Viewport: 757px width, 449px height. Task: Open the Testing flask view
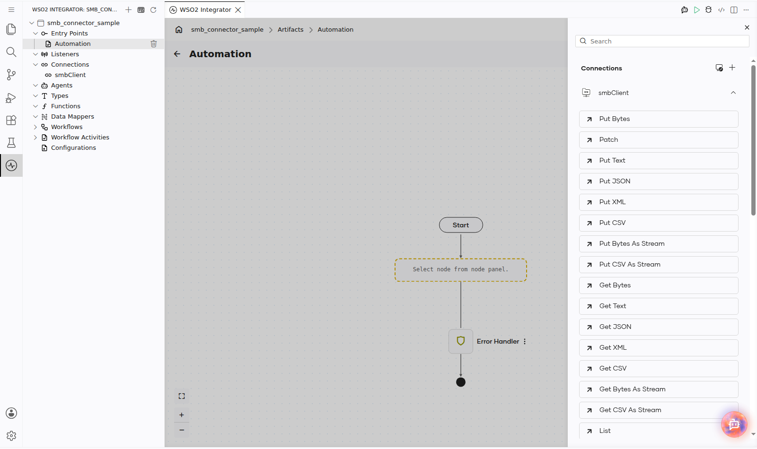11,143
